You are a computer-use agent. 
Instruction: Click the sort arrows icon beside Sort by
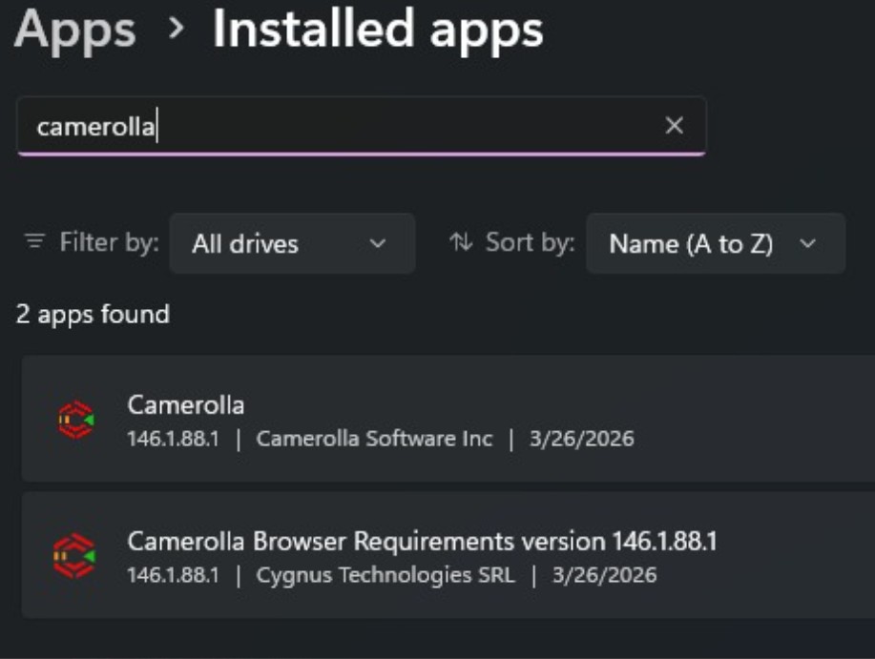coord(462,241)
